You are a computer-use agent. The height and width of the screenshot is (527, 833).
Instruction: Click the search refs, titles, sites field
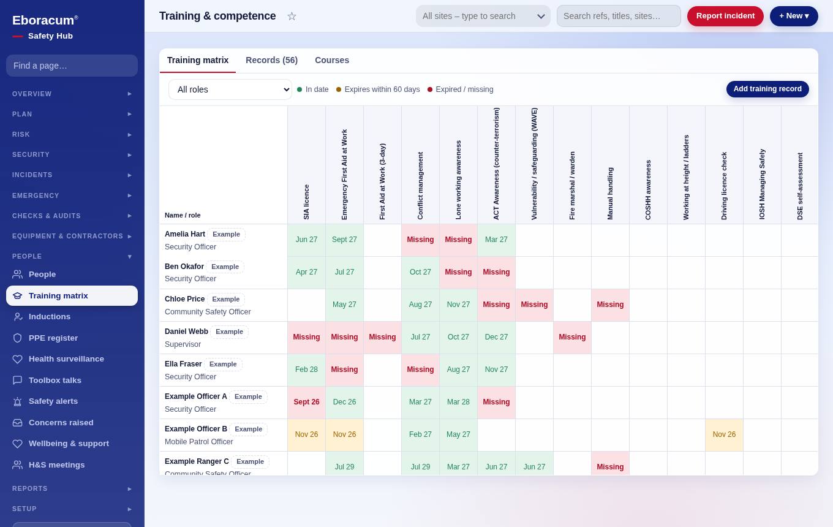619,16
